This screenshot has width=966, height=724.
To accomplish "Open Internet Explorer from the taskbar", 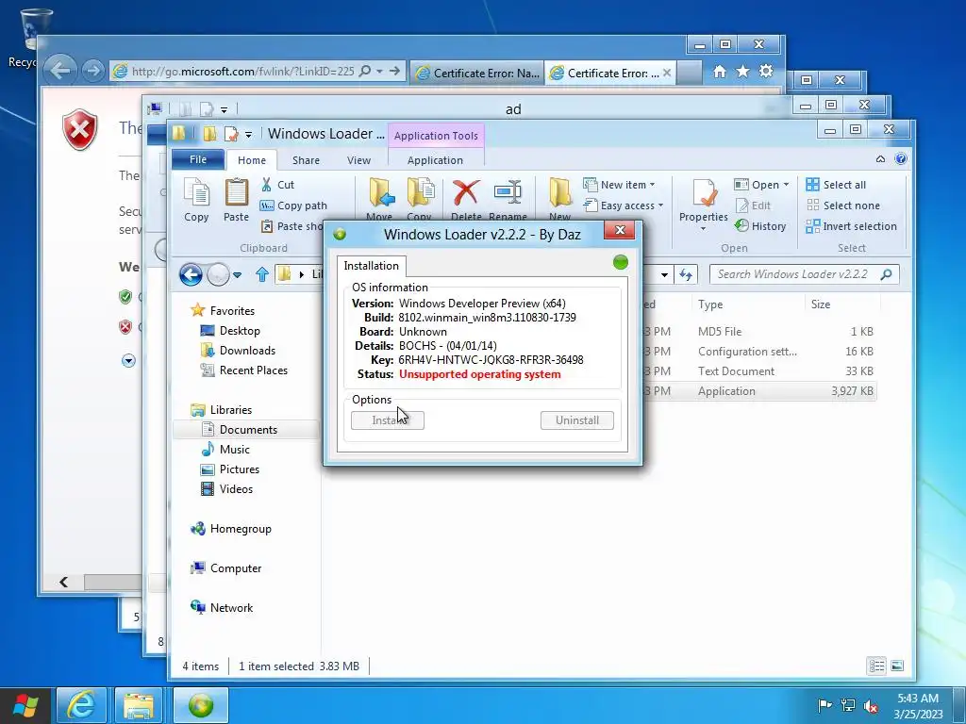I will [x=81, y=705].
